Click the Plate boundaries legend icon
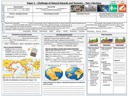The image size is (129, 97). 13,78
